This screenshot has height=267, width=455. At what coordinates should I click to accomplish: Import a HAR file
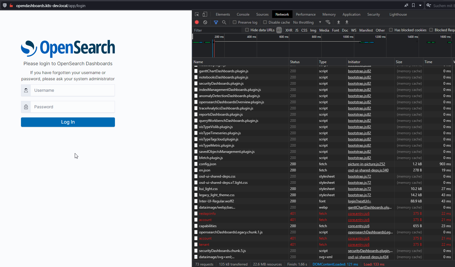point(338,22)
